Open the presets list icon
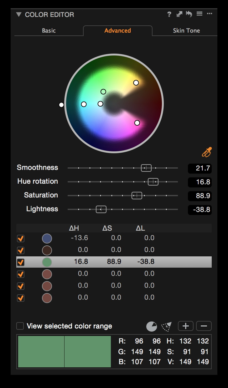 [199, 14]
